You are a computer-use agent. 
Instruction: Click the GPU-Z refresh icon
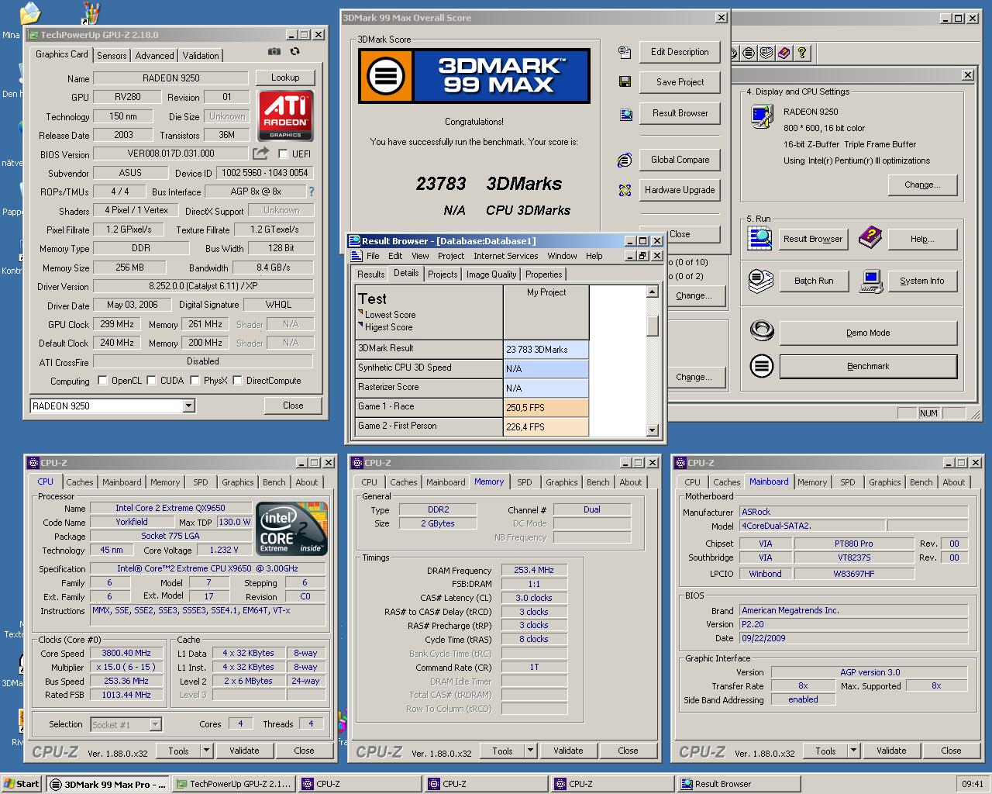click(294, 51)
